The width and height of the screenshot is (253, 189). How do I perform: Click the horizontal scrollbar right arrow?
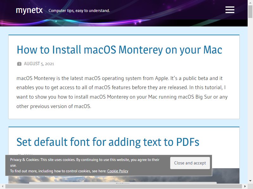245,186
